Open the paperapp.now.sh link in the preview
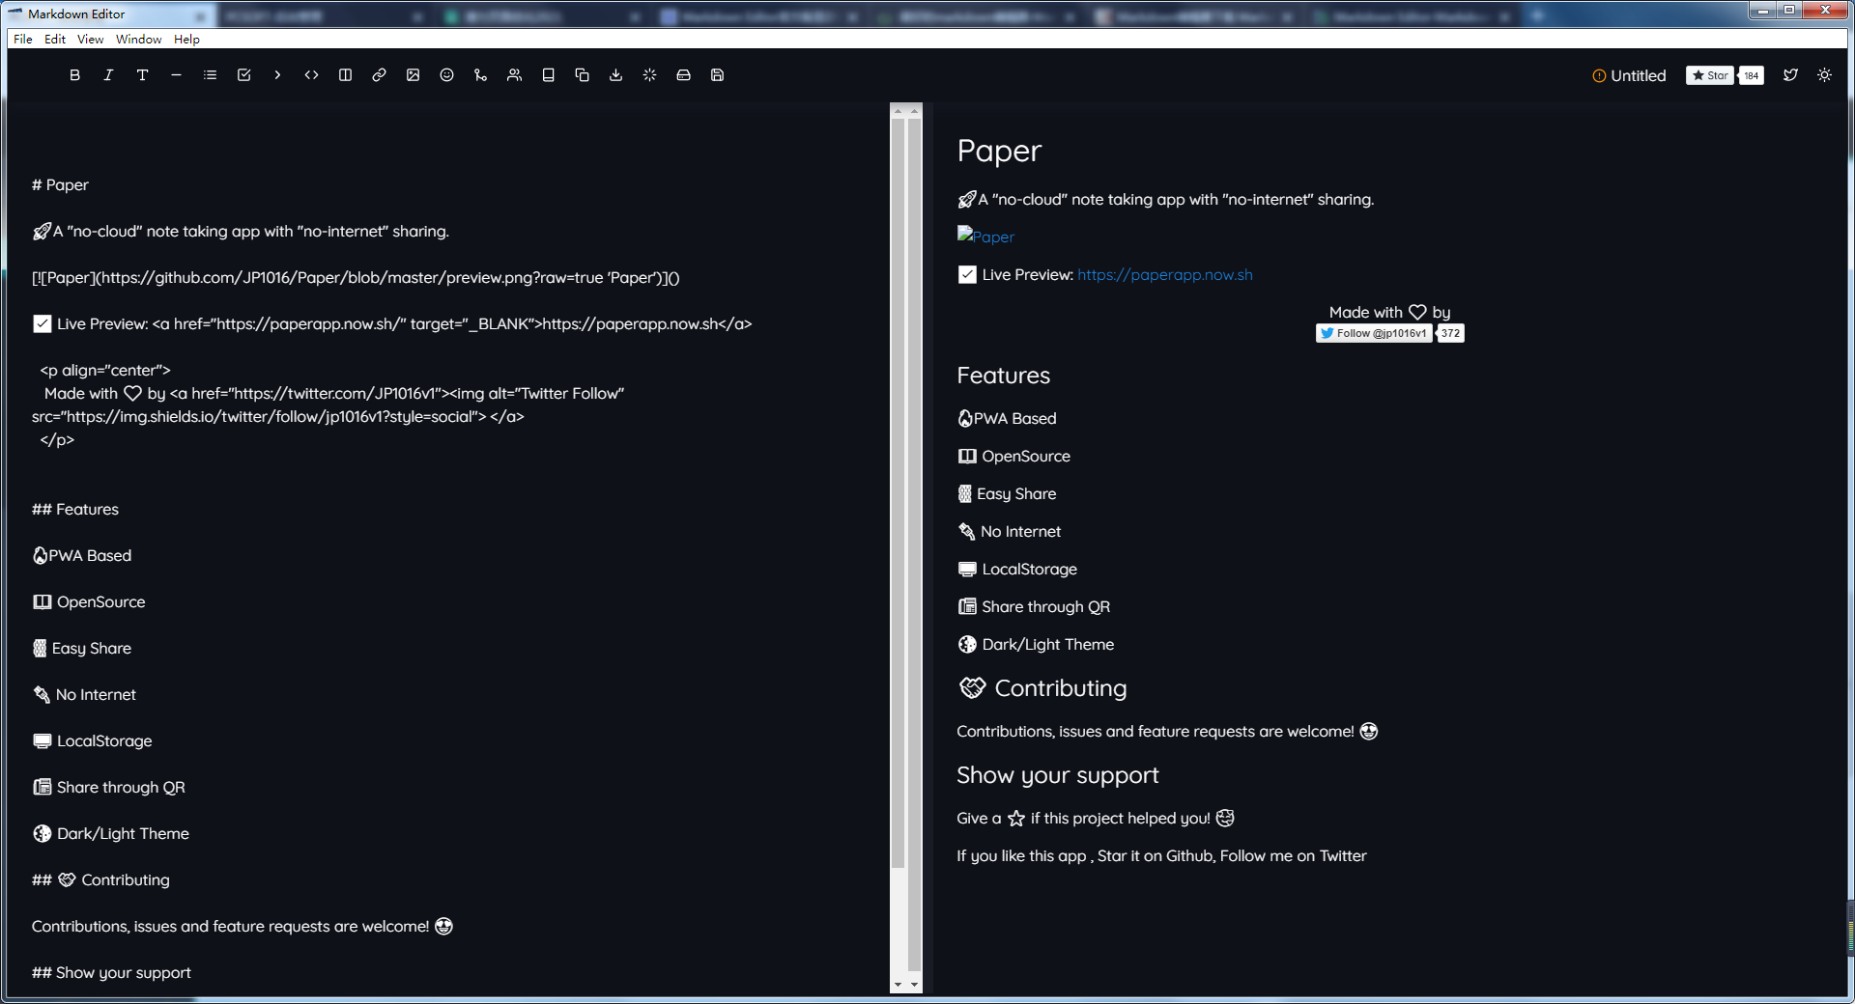 point(1164,275)
